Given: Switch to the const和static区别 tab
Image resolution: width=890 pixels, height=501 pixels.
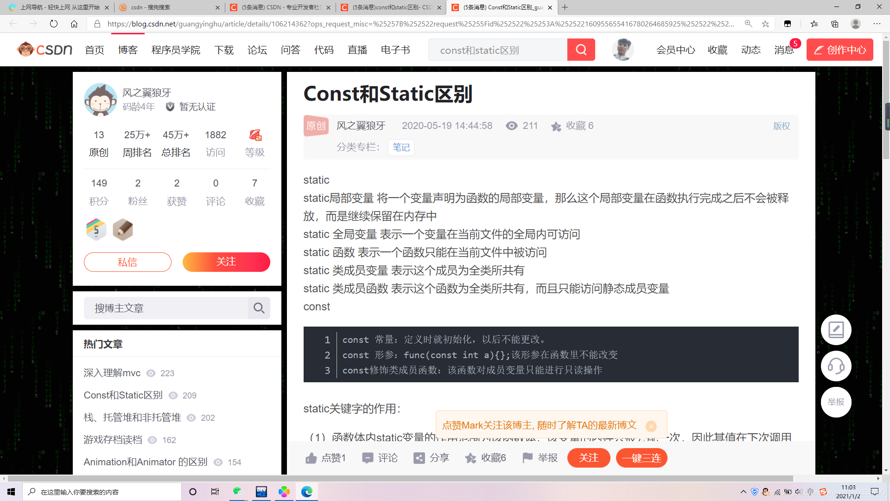Looking at the screenshot, I should tap(390, 7).
